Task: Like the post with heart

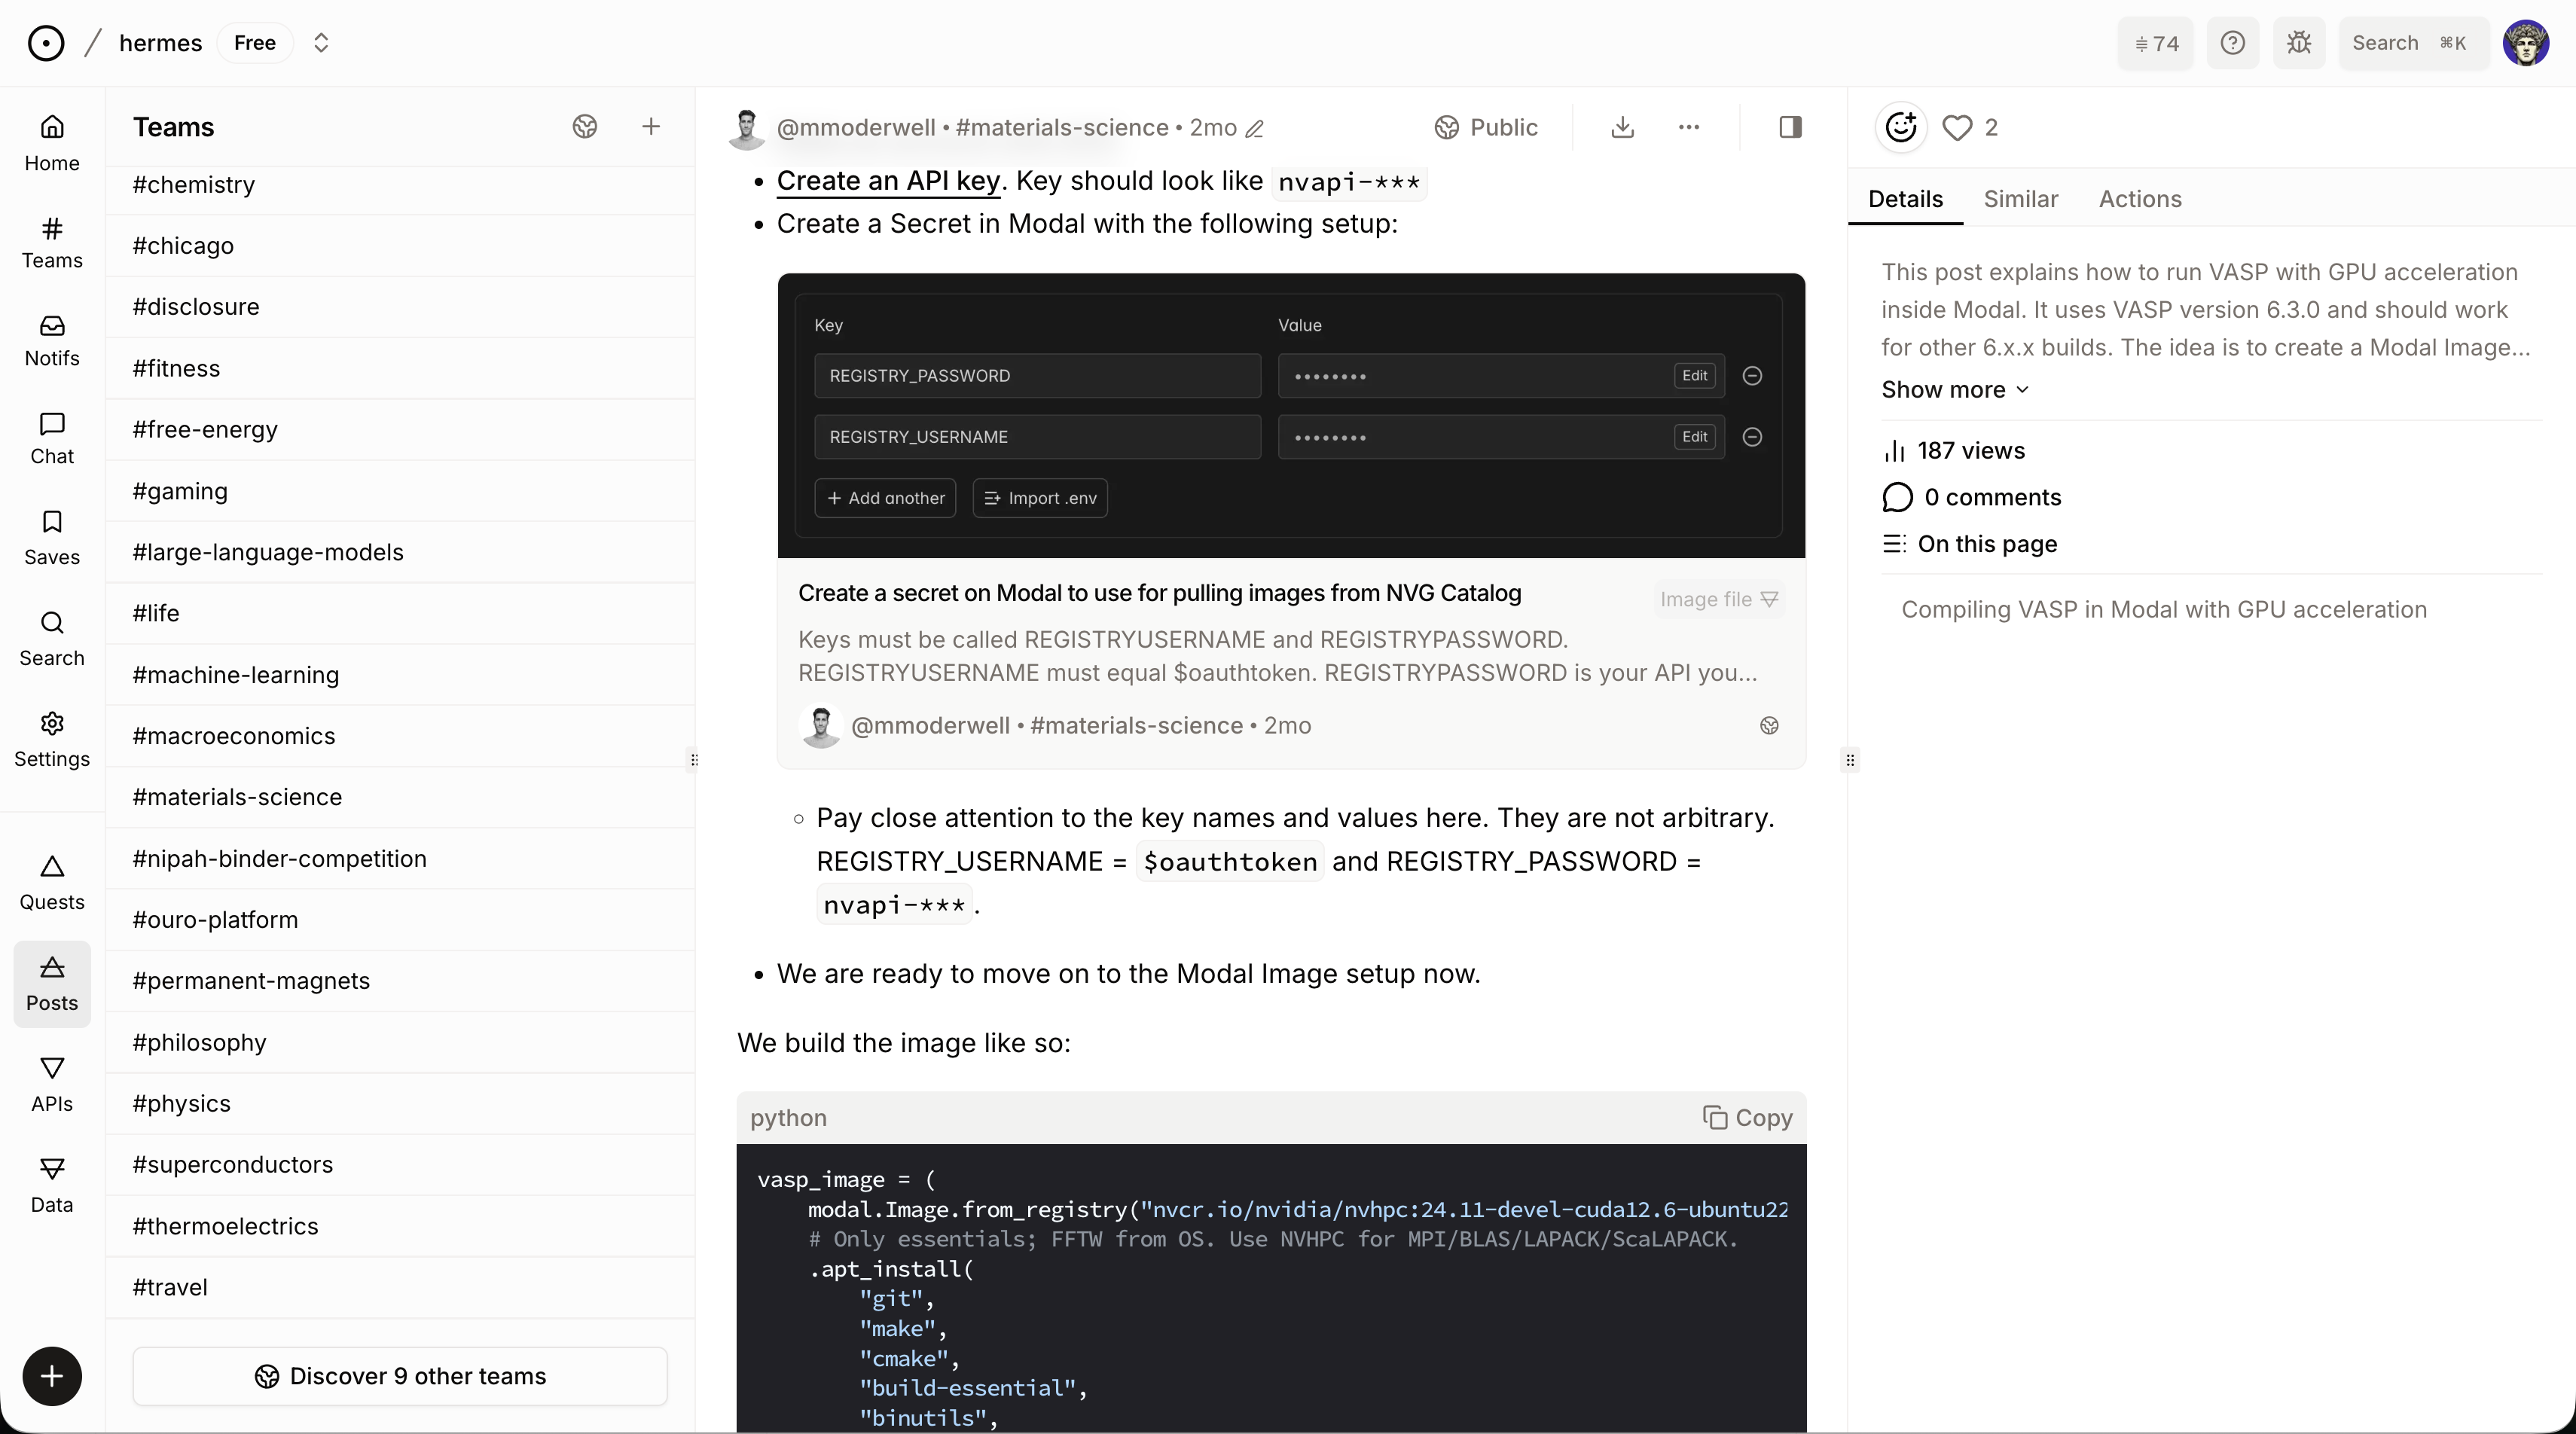Action: 1957,127
